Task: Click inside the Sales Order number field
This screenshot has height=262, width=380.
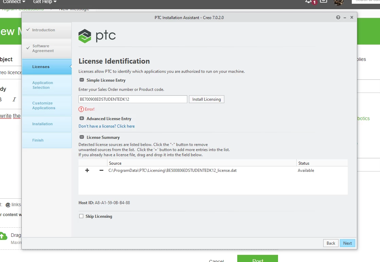Action: click(133, 99)
